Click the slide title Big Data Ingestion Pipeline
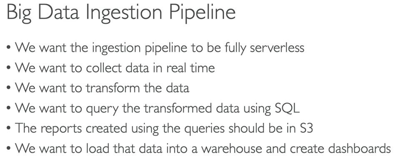Viewport: 402px width, 168px height. [121, 13]
